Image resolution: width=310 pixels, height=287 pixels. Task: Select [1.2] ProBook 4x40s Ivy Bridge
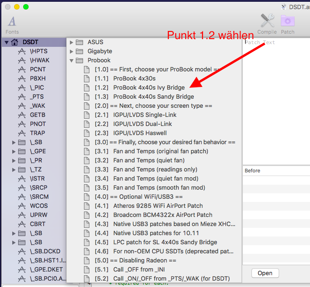pos(140,87)
